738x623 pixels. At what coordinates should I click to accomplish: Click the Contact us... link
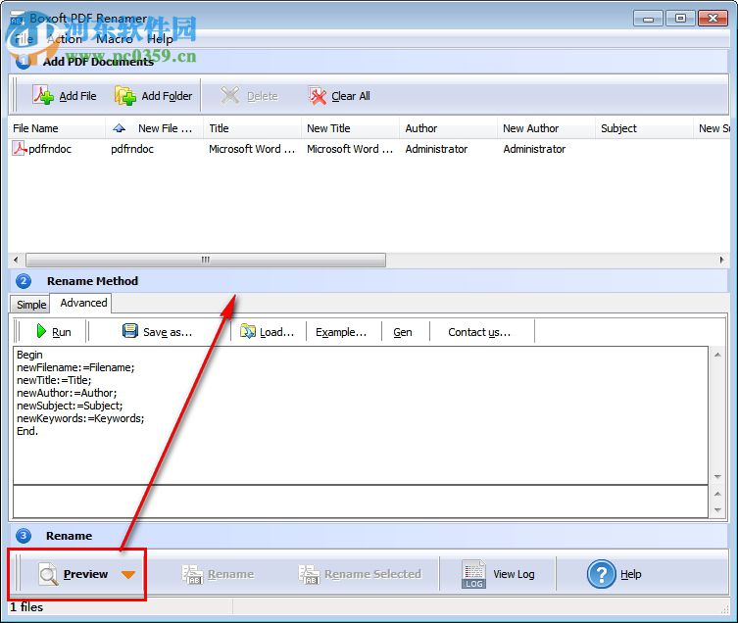click(x=479, y=332)
